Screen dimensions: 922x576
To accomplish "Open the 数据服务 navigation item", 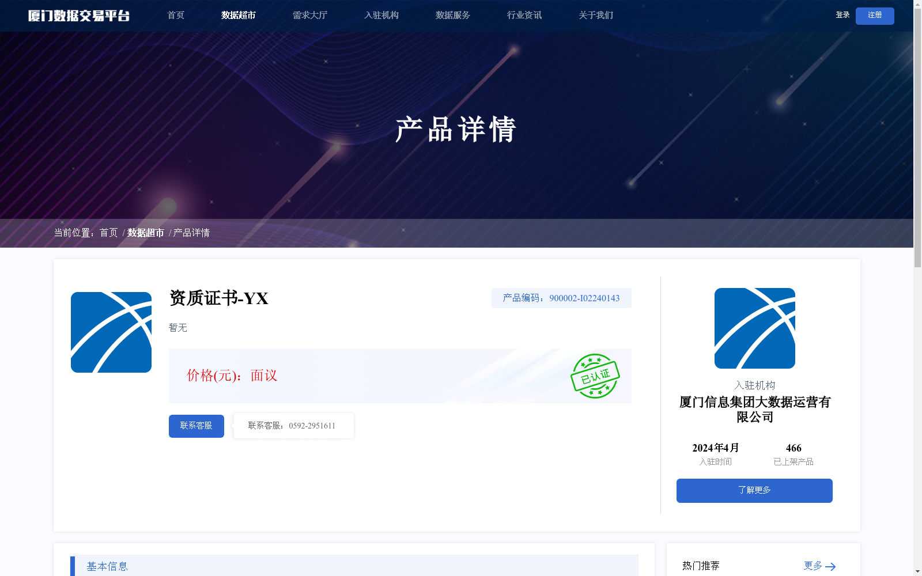I will tap(453, 16).
